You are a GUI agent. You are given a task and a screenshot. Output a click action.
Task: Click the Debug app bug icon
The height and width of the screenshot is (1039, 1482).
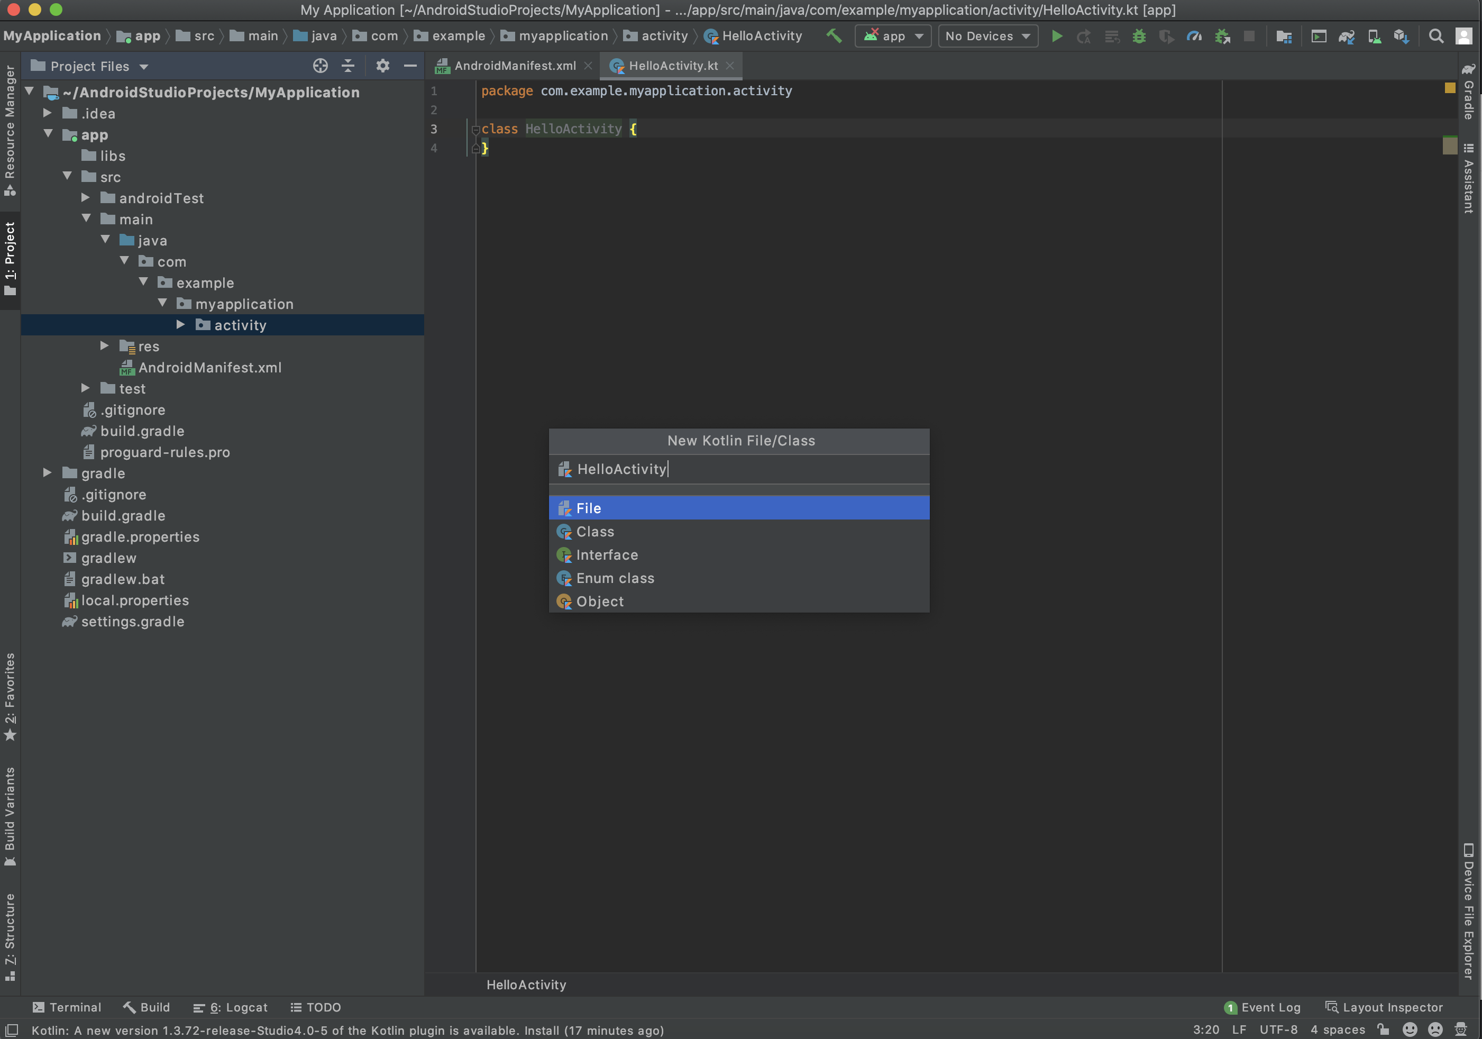1139,36
